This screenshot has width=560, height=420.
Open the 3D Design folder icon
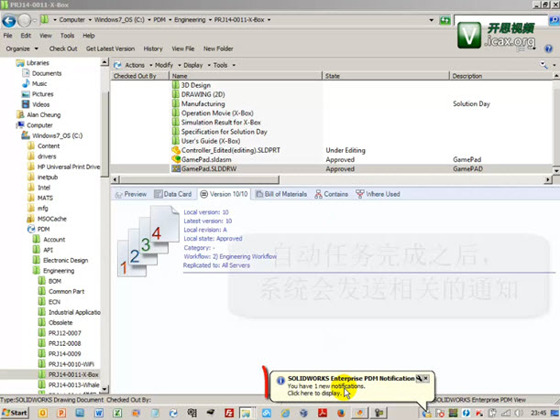177,85
